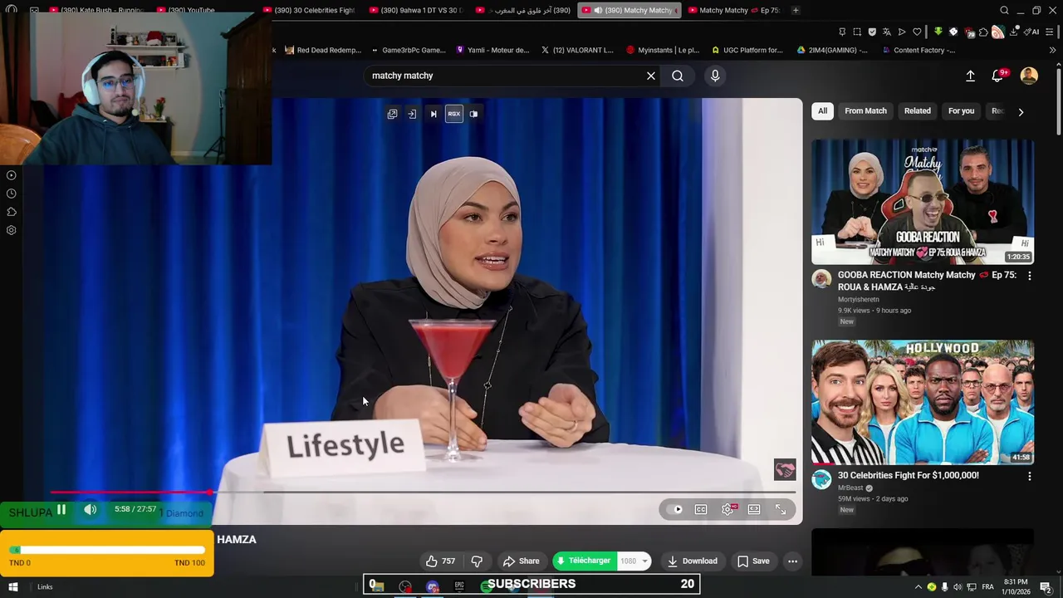This screenshot has height=598, width=1063.
Task: Select the Related filter chip
Action: coord(918,111)
